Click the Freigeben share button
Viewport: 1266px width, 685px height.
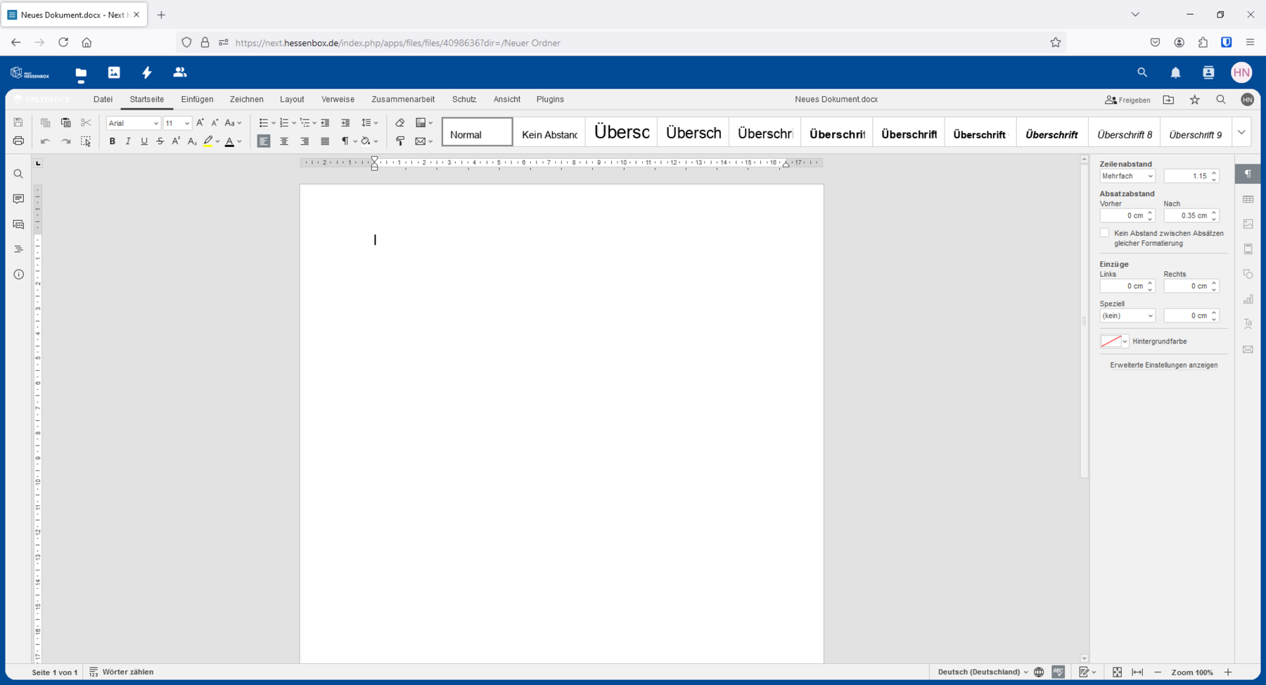tap(1127, 100)
